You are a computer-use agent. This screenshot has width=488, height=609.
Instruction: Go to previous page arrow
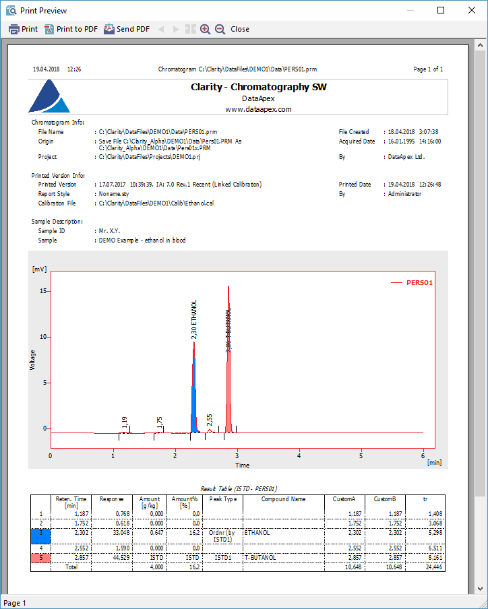(x=161, y=29)
